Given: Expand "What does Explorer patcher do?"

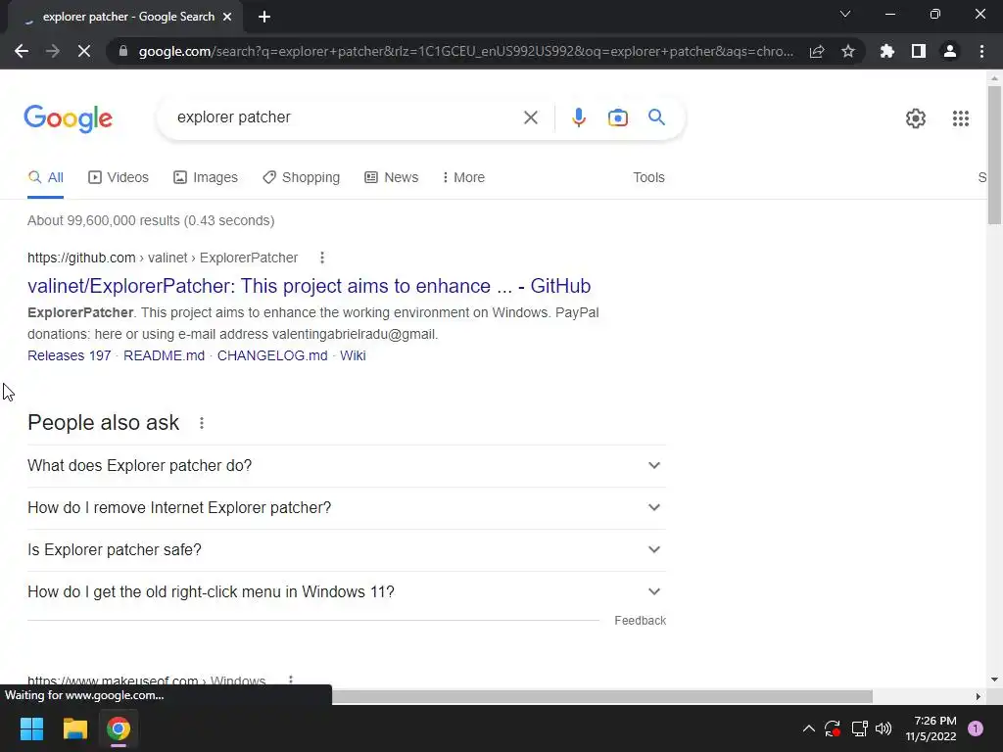Looking at the screenshot, I should [x=347, y=465].
